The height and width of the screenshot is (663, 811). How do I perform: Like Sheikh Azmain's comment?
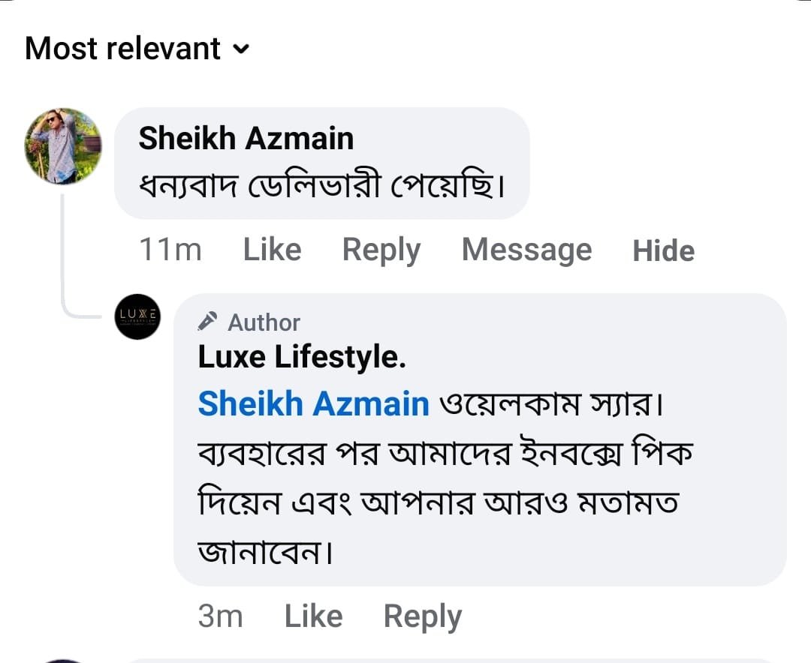coord(272,250)
